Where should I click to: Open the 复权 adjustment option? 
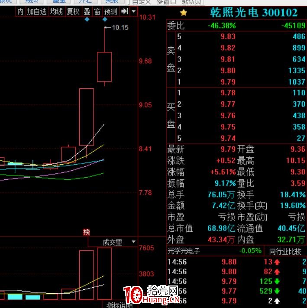coord(73,12)
